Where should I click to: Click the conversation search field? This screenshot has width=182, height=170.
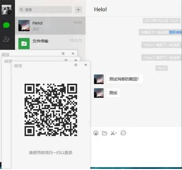point(45,10)
